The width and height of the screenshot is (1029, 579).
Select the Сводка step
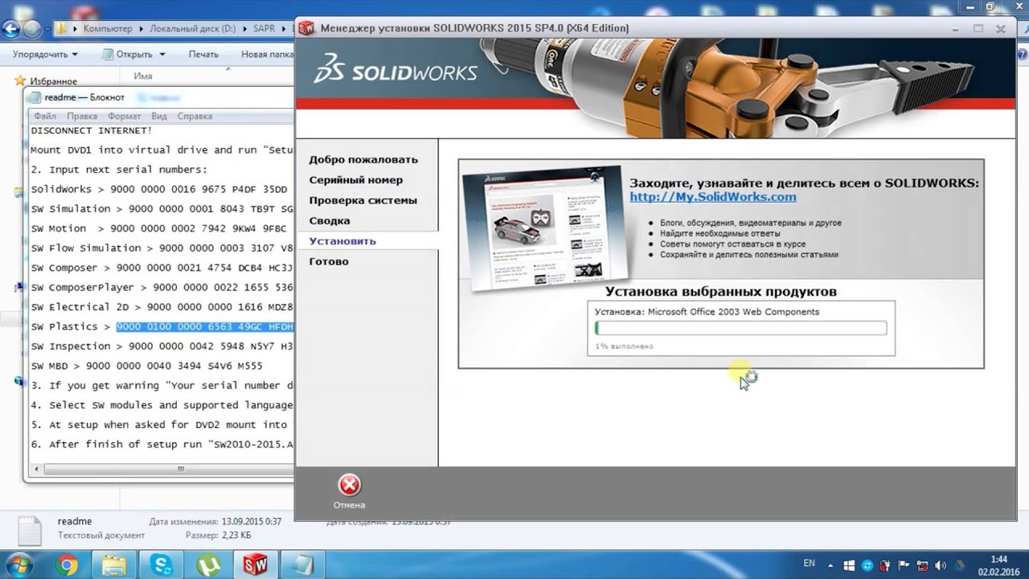330,220
